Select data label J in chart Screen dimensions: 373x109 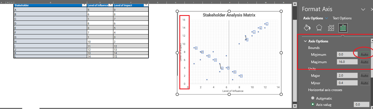pos(254,32)
